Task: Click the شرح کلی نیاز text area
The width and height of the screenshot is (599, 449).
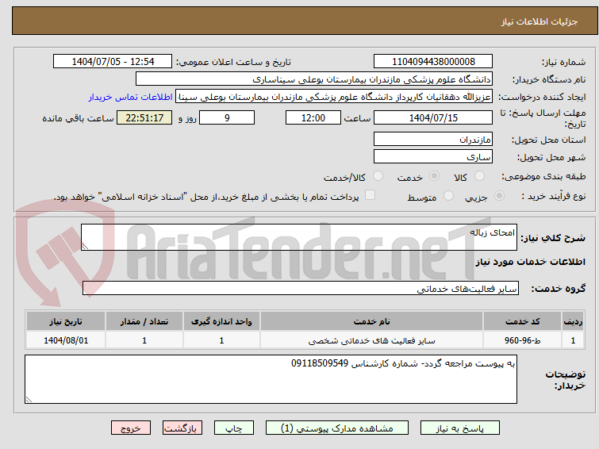Action: (299, 237)
